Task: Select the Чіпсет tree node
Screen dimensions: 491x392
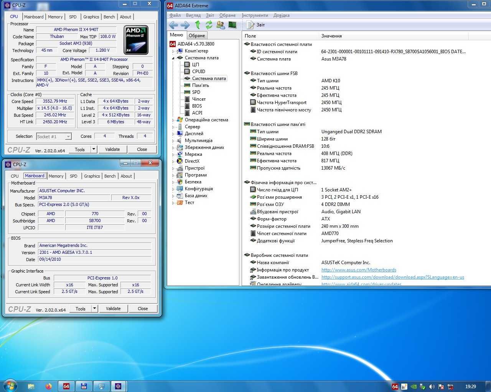Action: tap(199, 99)
